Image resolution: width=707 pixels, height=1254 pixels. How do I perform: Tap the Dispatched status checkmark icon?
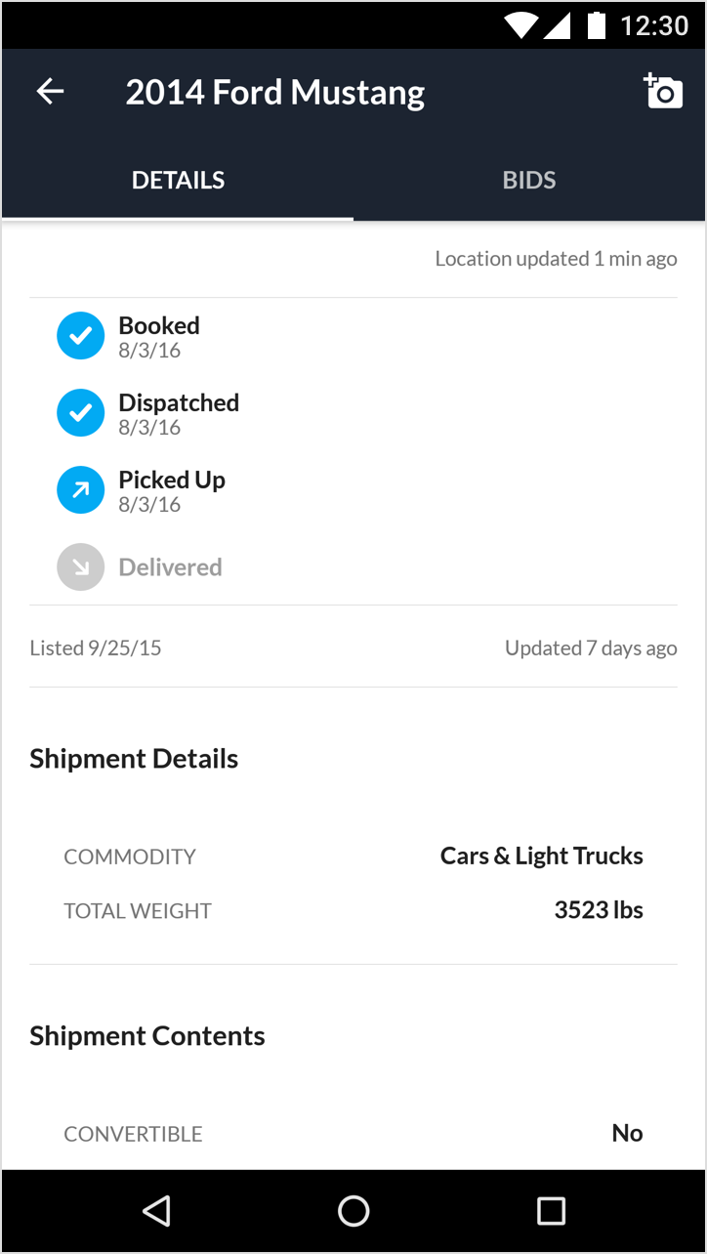(x=80, y=413)
